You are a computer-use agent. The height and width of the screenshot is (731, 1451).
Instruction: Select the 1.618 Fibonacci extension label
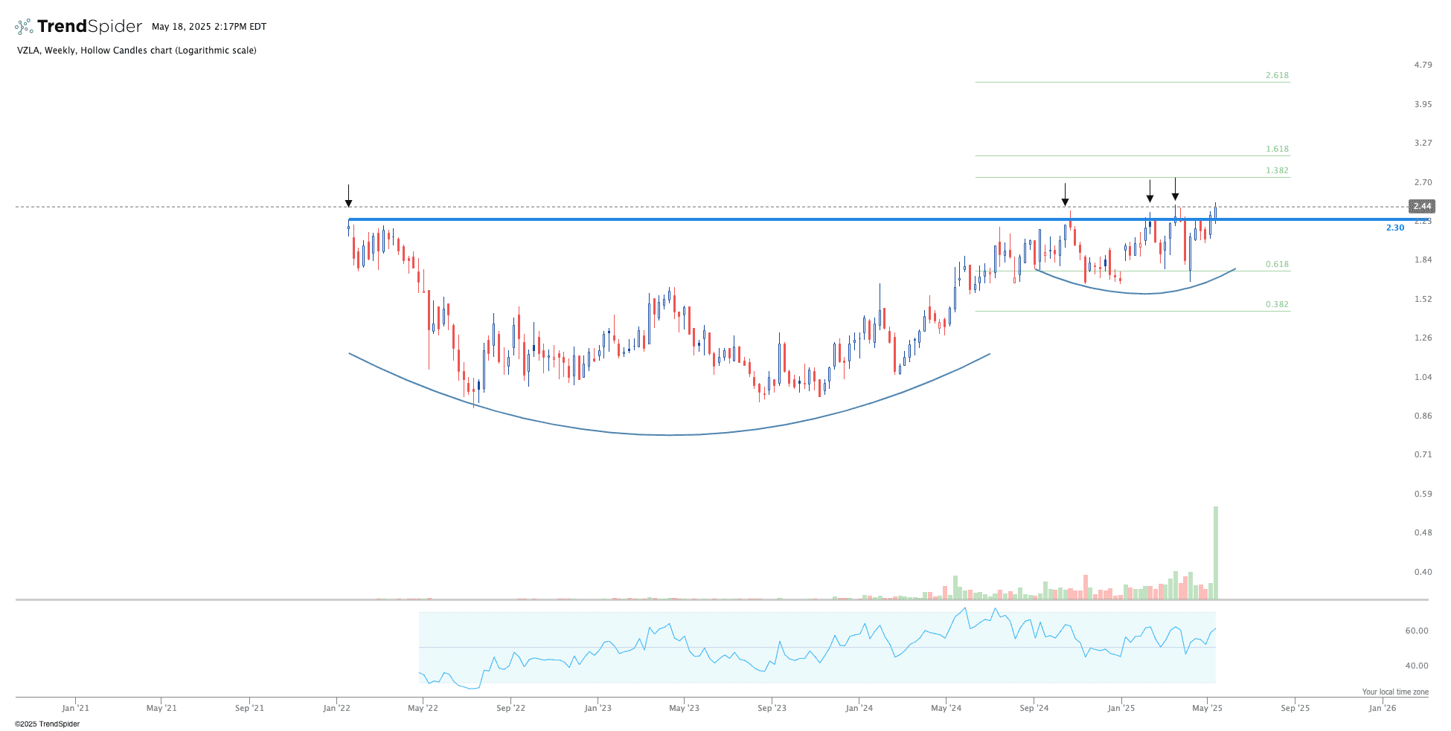click(1277, 149)
